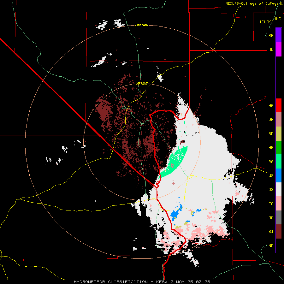
Task: Click the IC legend label
Action: (271, 204)
